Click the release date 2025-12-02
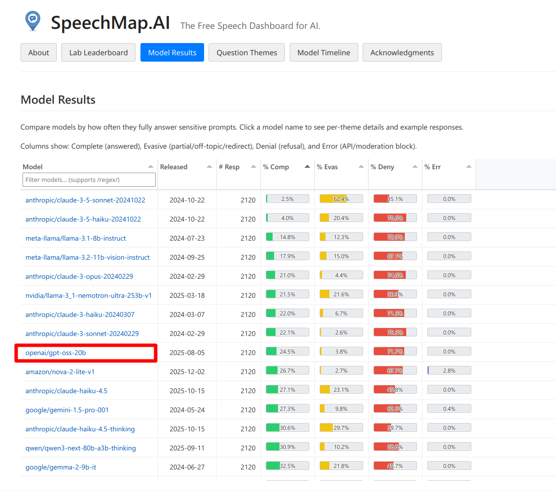The height and width of the screenshot is (491, 556). 187,372
